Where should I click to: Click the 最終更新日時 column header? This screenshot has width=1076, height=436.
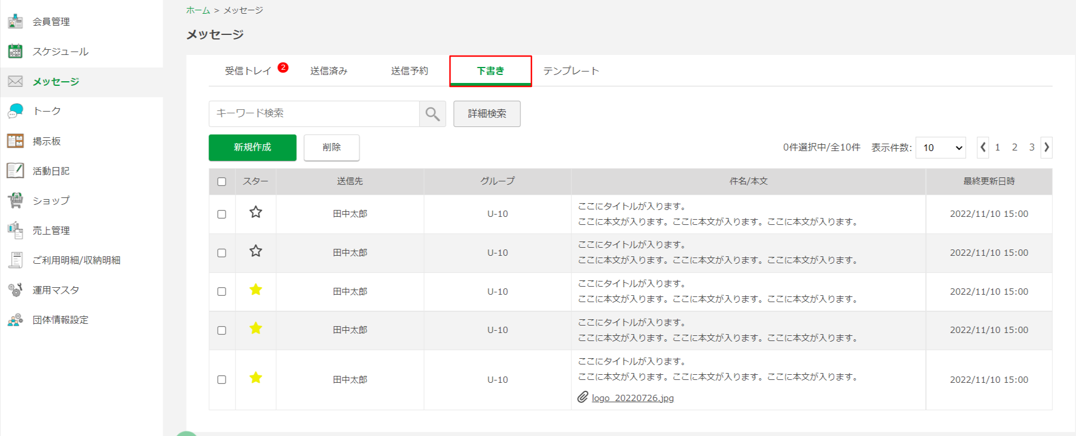tap(989, 181)
